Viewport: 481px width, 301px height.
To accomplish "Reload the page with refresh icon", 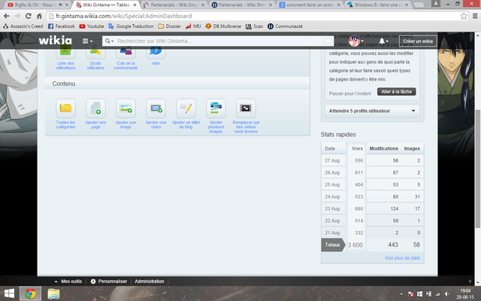I will click(29, 16).
